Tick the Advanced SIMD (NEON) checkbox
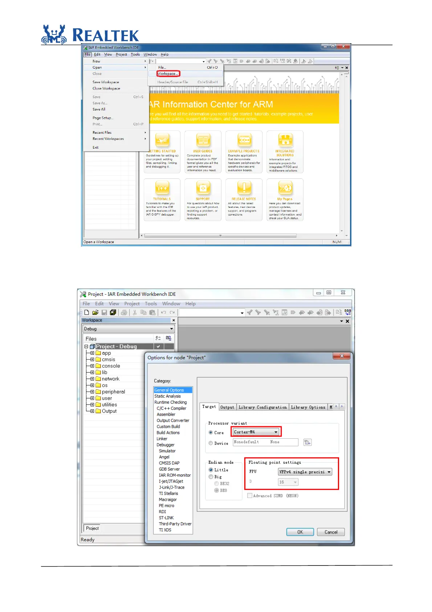The height and width of the screenshot is (612, 432). pos(250,496)
